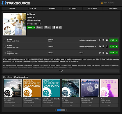Open embed code icon

point(60,27)
